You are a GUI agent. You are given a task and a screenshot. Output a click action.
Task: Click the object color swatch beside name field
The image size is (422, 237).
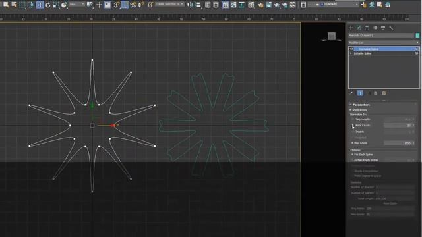pos(417,35)
